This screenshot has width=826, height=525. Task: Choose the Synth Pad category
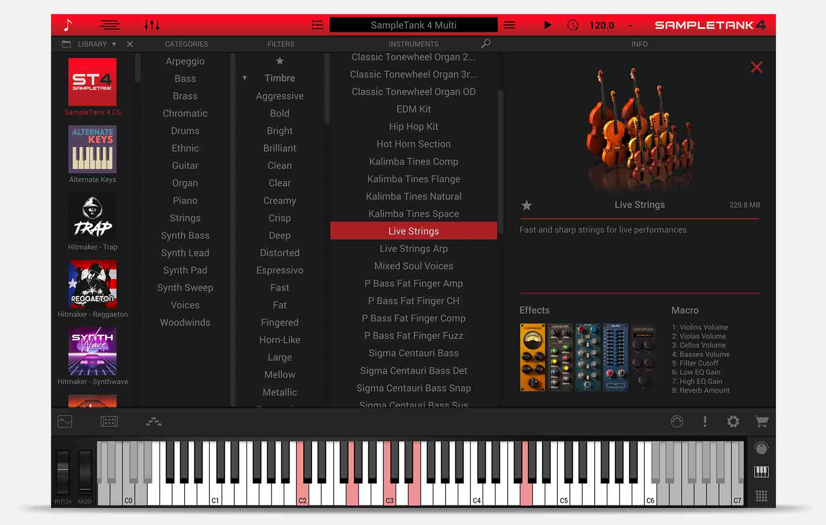pos(185,270)
